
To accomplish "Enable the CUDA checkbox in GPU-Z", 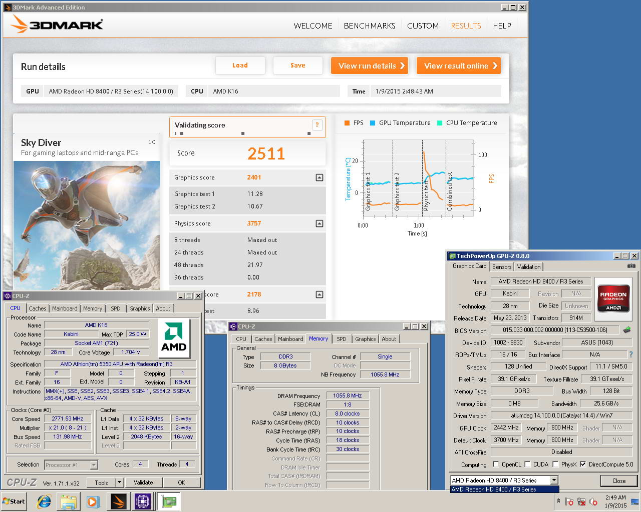I will click(527, 464).
